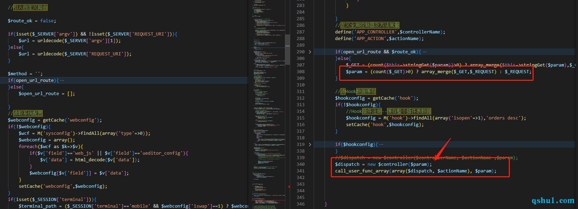Click line number 308
The width and height of the screenshot is (578, 209).
(x=300, y=72)
